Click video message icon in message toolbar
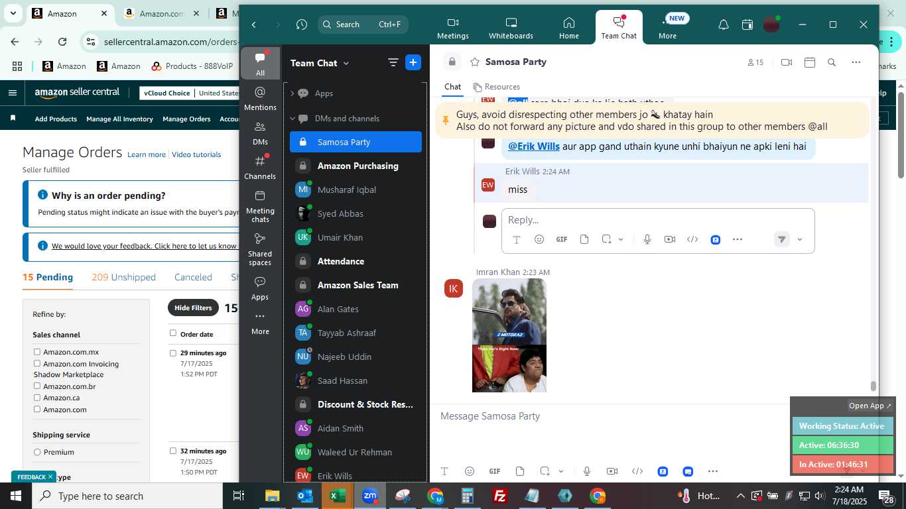The width and height of the screenshot is (906, 509). point(612,471)
